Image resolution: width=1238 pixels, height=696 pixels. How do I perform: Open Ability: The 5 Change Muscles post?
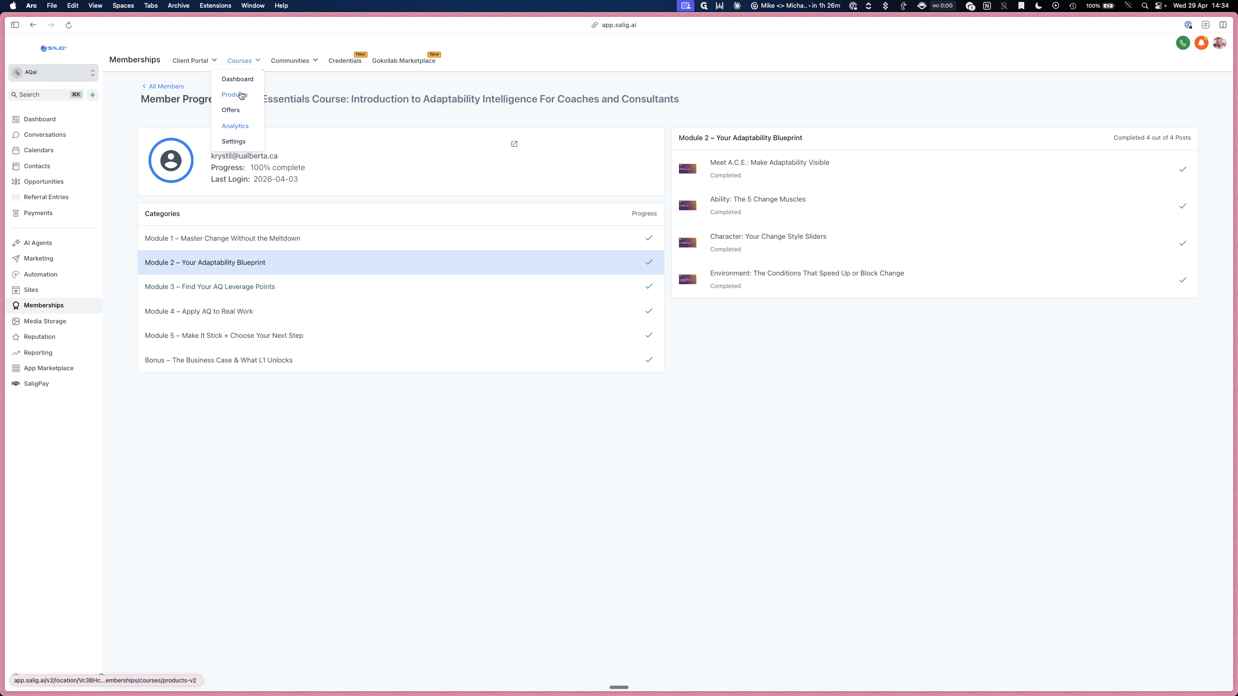click(934, 205)
